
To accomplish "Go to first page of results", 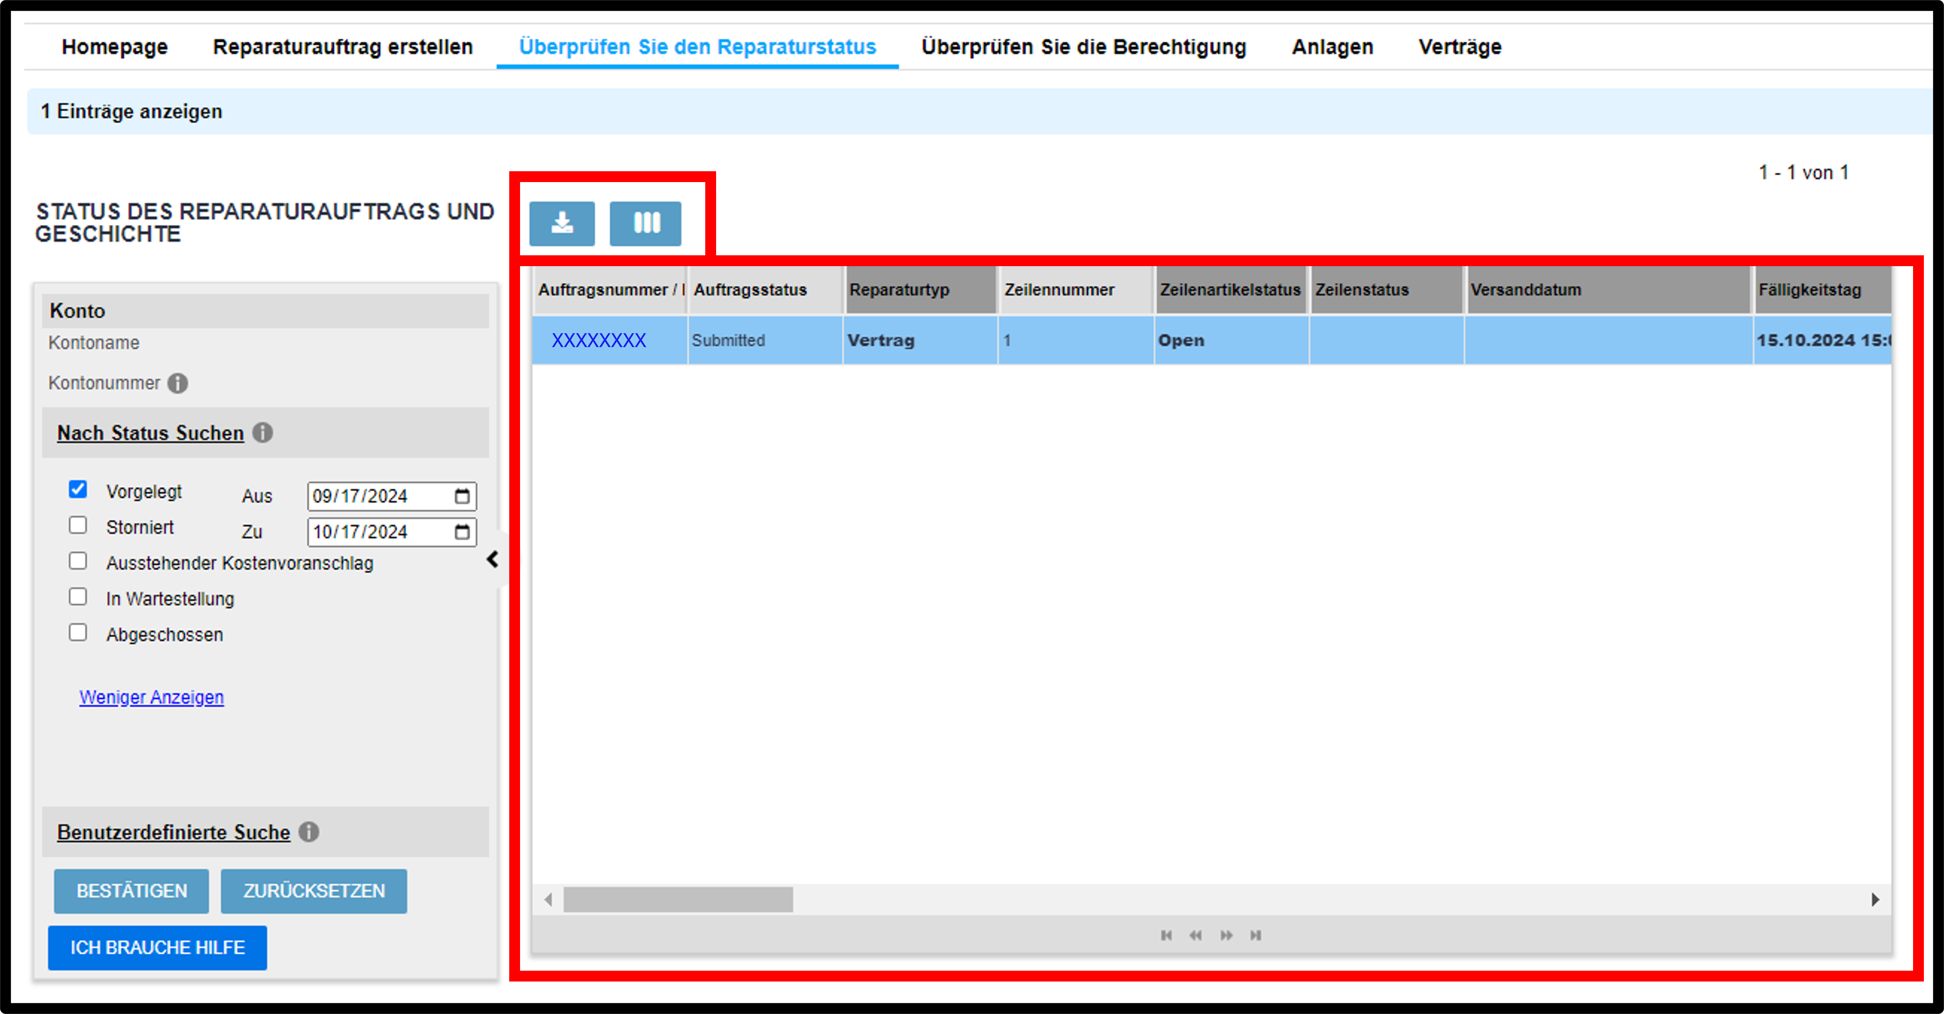I will point(1166,936).
